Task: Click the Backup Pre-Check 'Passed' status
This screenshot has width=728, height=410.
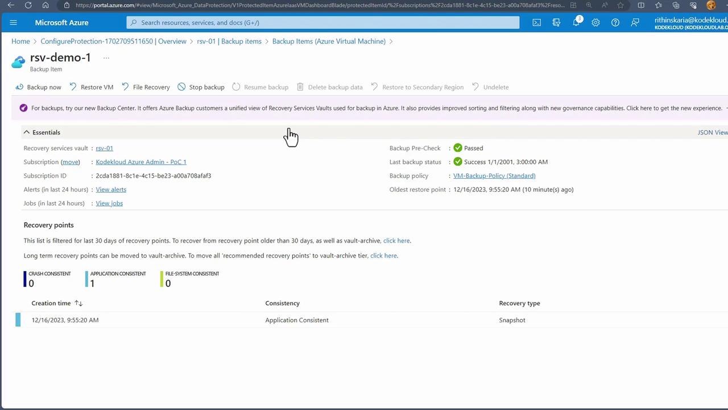Action: (473, 148)
